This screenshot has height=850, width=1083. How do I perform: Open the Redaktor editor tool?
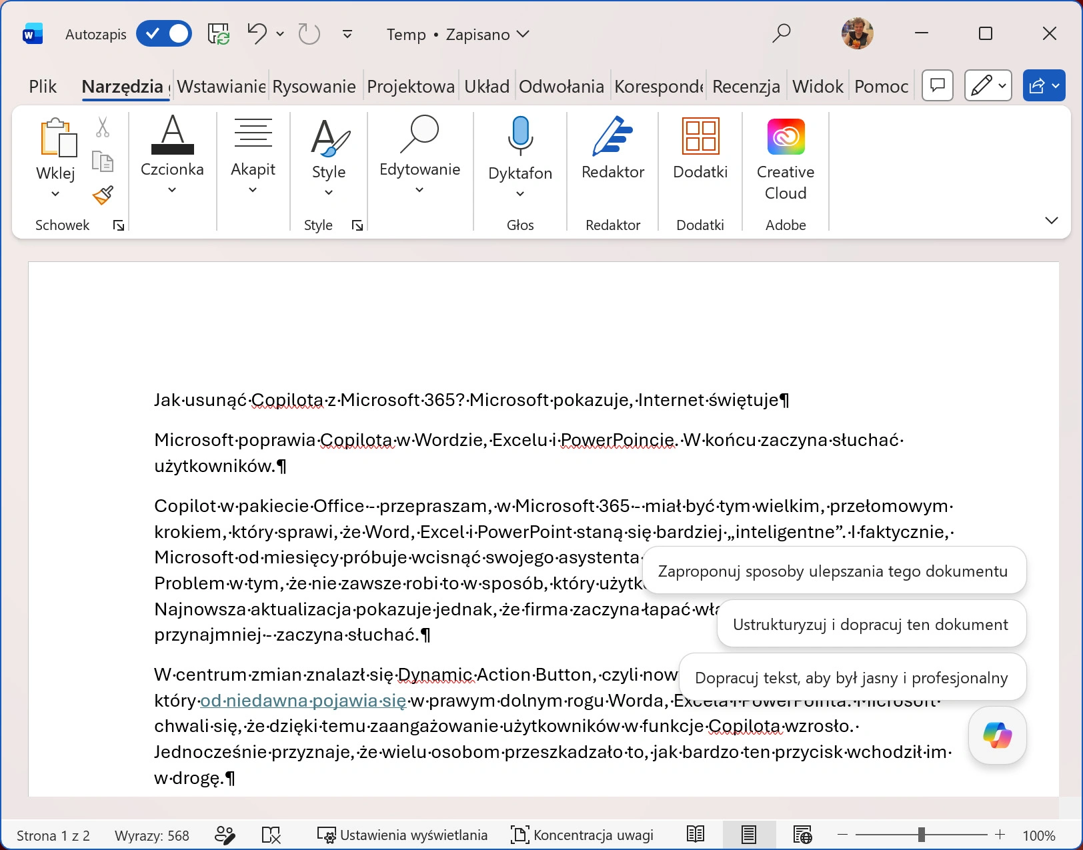613,147
